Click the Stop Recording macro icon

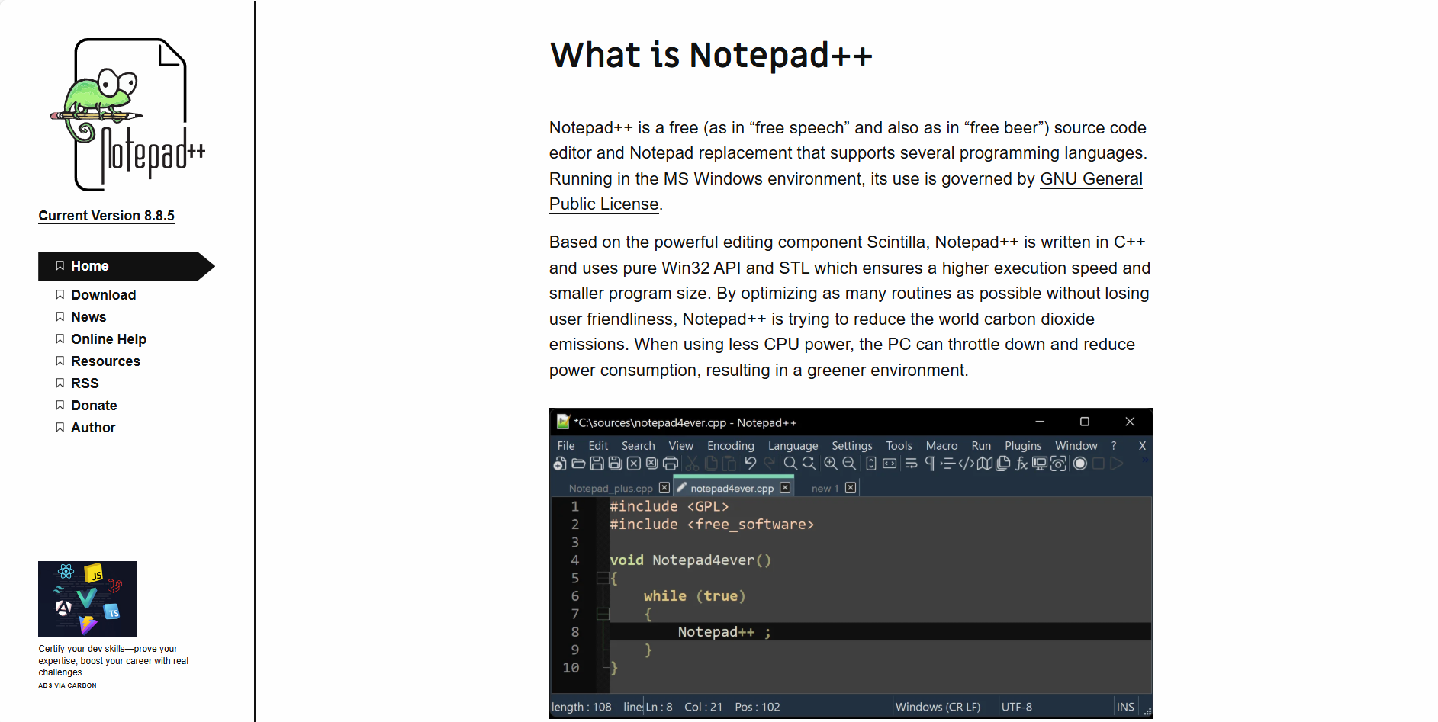(1099, 464)
